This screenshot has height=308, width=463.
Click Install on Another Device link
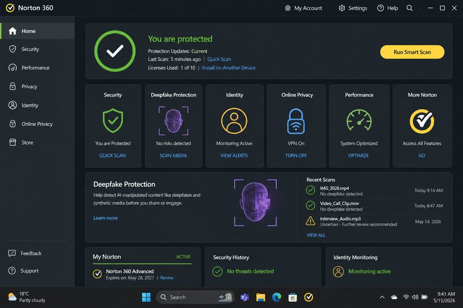[x=229, y=68]
